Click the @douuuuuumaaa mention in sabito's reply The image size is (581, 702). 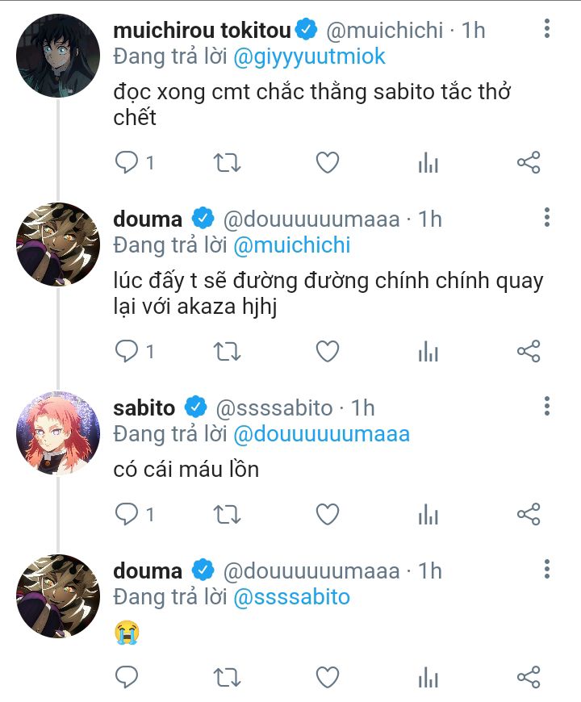pyautogui.click(x=321, y=434)
